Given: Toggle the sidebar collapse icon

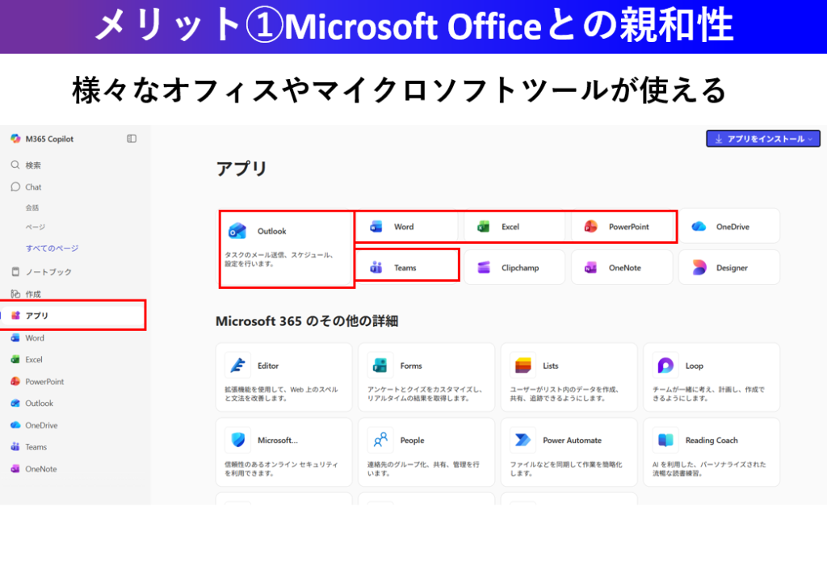Looking at the screenshot, I should 132,139.
